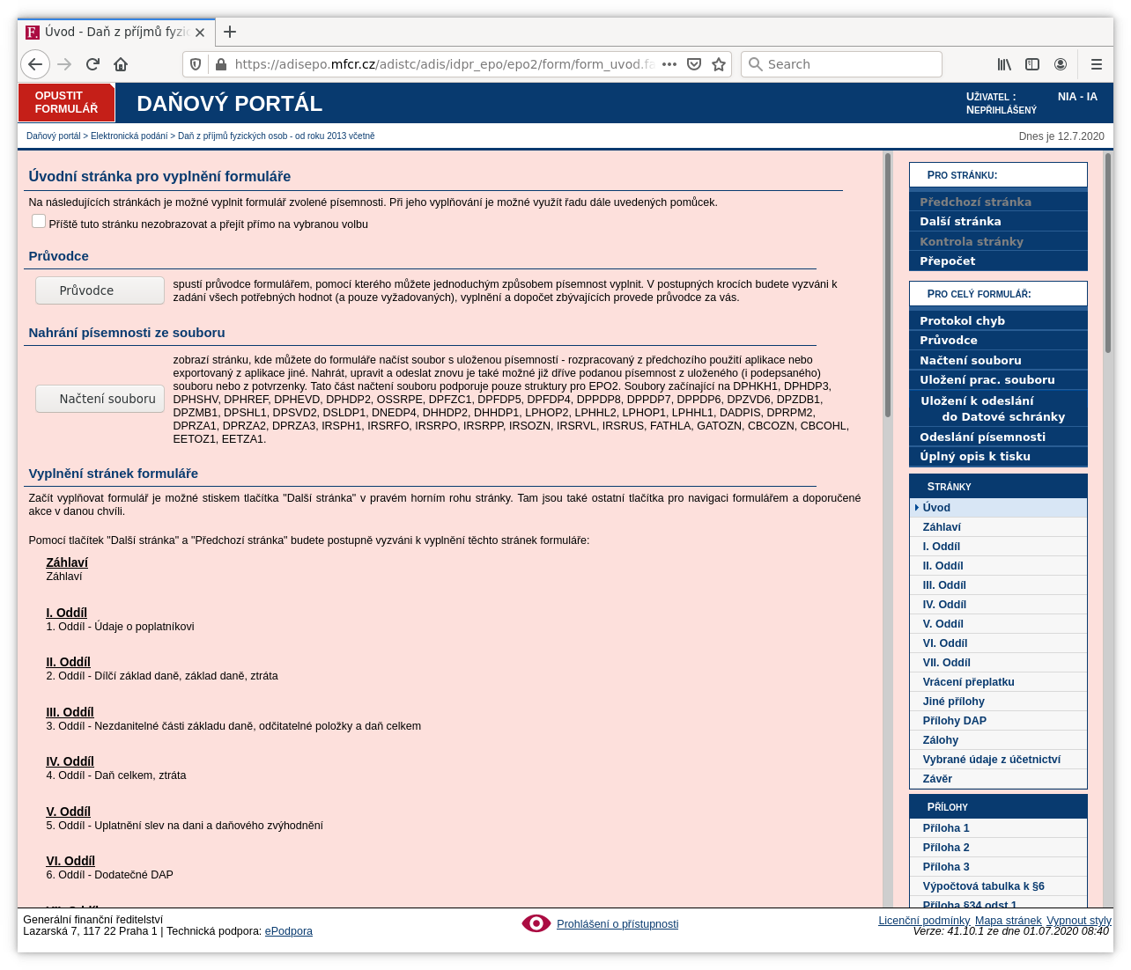Click the padlock site security icon
Screen dimensions: 1131x970
pos(220,64)
